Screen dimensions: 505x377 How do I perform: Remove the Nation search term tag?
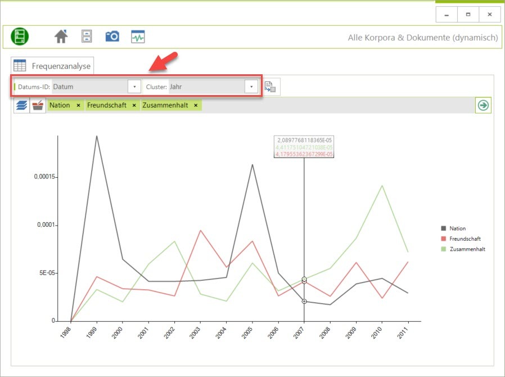[x=78, y=105]
